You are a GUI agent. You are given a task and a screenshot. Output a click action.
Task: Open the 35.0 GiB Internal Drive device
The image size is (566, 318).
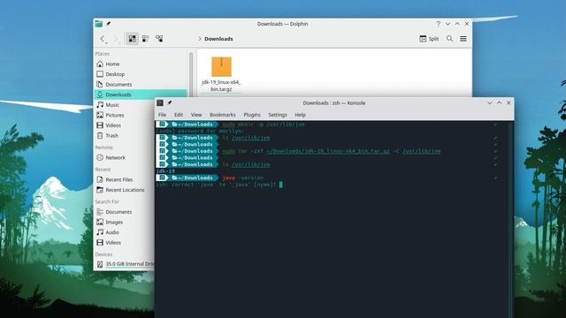coord(125,264)
